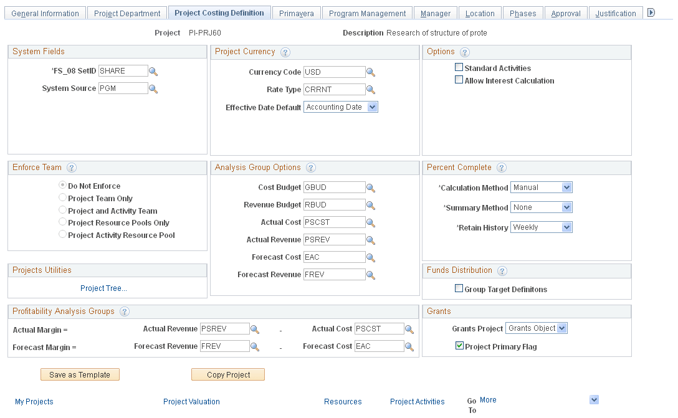Click the Percent Complete help icon
The height and width of the screenshot is (418, 678).
tap(503, 168)
